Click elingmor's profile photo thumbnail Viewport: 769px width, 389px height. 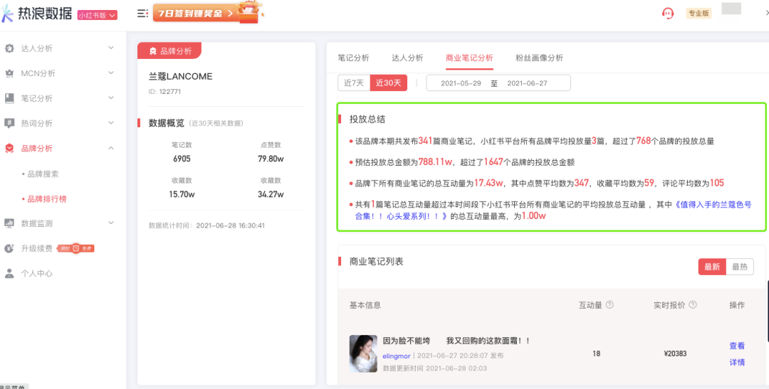(x=363, y=353)
